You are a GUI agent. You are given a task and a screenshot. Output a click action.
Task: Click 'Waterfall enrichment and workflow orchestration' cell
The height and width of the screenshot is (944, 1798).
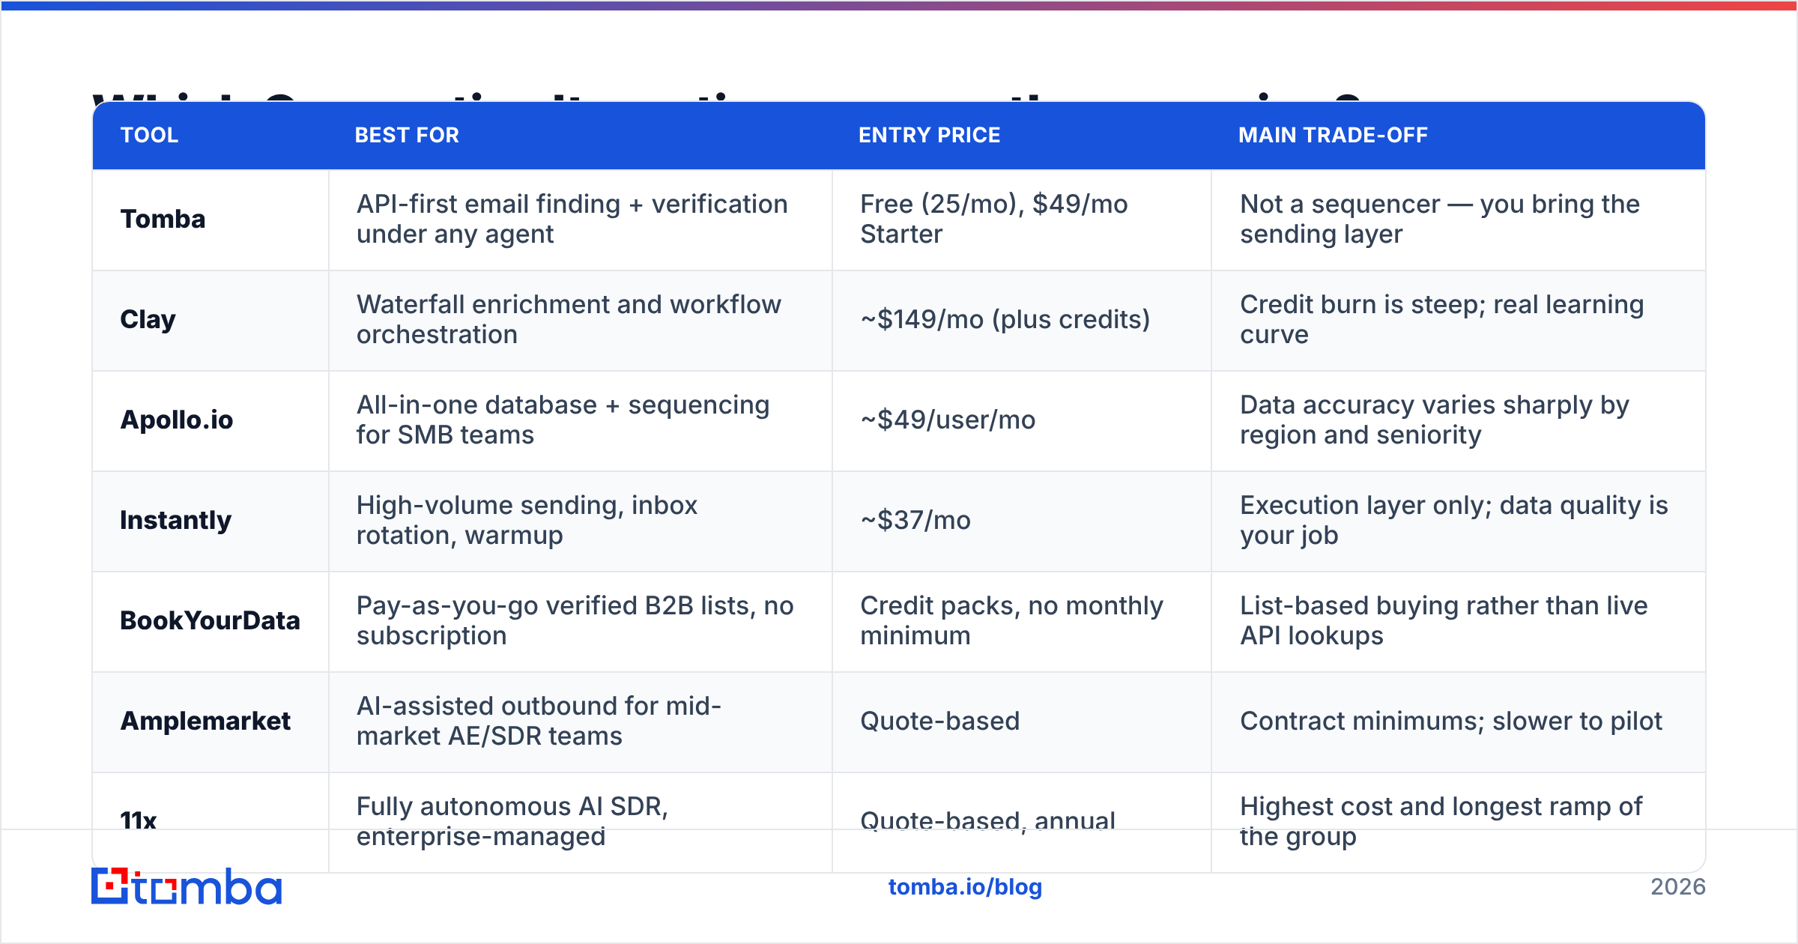point(581,320)
